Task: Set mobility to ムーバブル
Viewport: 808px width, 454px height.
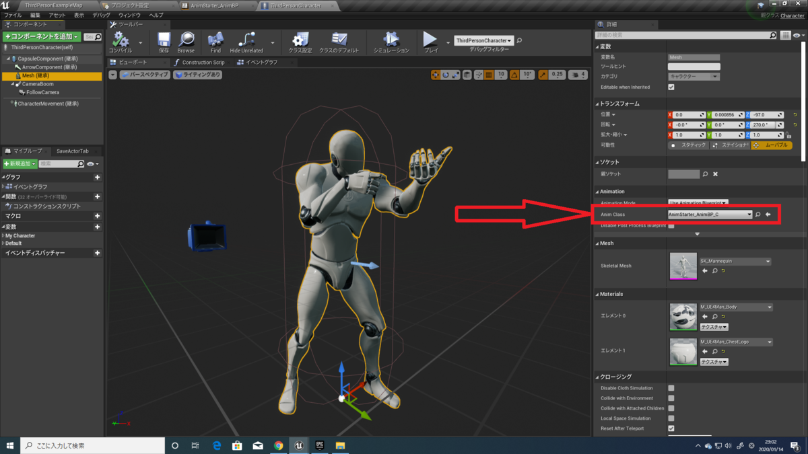Action: click(772, 145)
